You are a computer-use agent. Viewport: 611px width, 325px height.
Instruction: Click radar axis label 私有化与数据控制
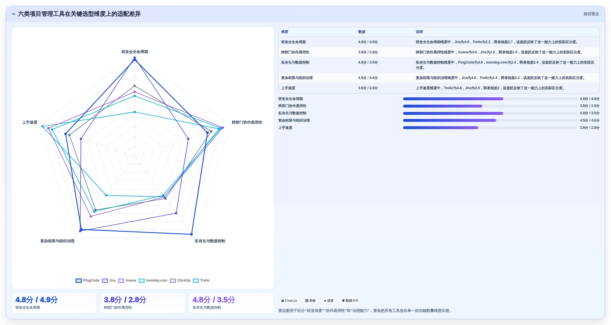click(x=210, y=241)
